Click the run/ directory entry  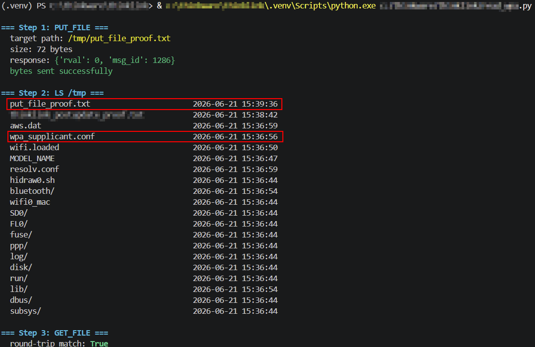(19, 279)
